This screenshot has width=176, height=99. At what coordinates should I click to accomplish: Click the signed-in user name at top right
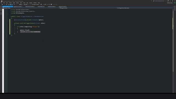click(x=170, y=3)
